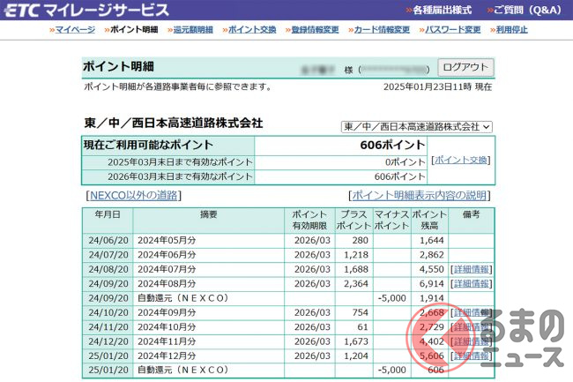Screen dimensions: 573x382
Task: Expand the 東/中/西日本高速道路株式会社 dropdown
Action: (417, 126)
